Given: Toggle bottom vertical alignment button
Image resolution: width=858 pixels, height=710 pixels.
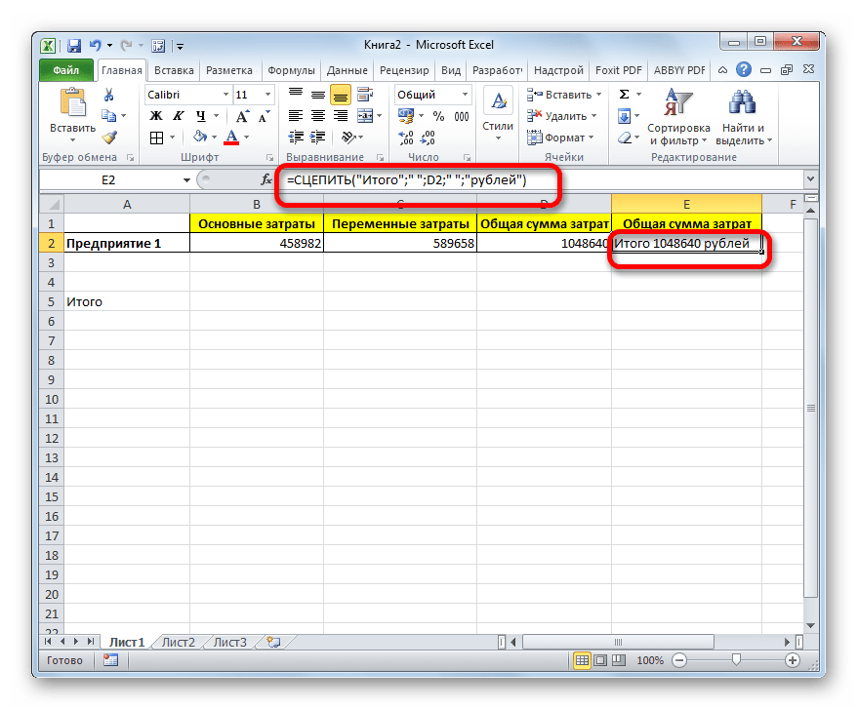Looking at the screenshot, I should (340, 95).
